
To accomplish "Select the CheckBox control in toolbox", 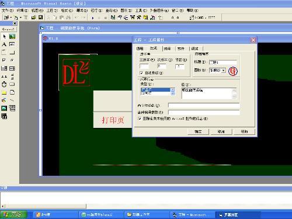I will point(4,60).
